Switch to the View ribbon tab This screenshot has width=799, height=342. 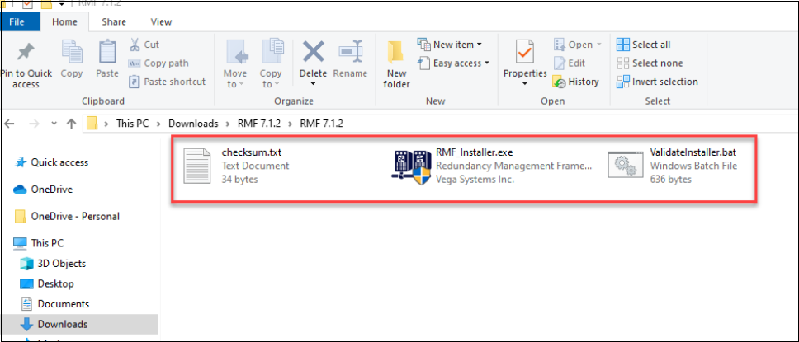coord(161,21)
